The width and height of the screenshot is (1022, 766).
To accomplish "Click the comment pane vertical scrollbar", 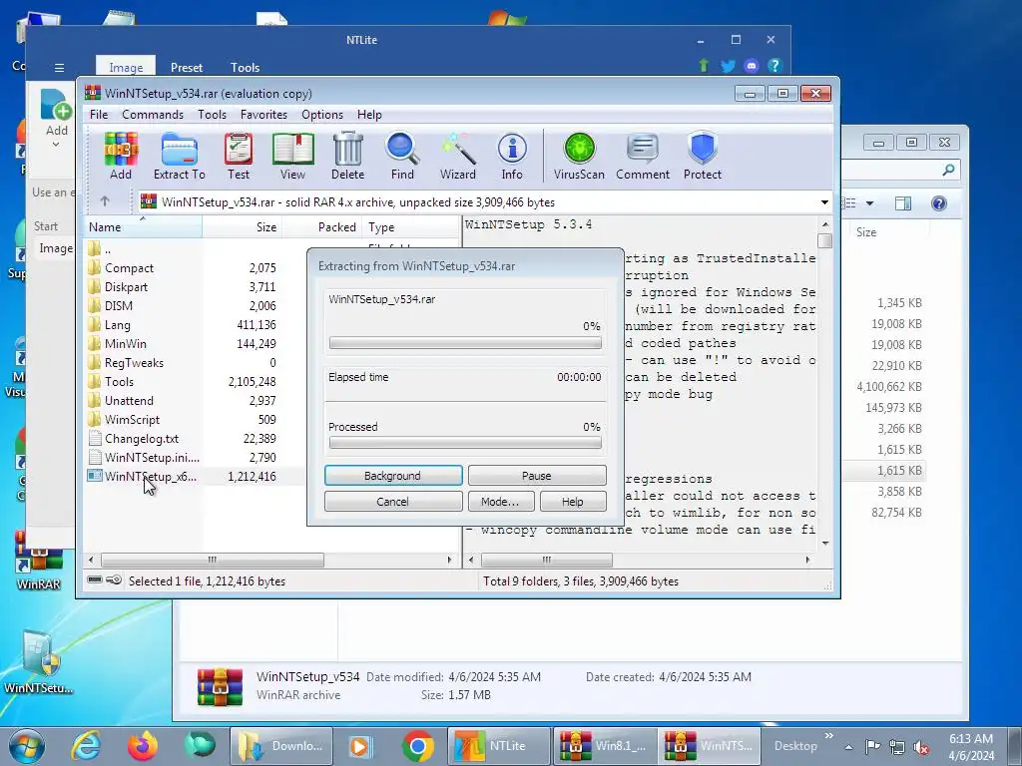I will [825, 240].
